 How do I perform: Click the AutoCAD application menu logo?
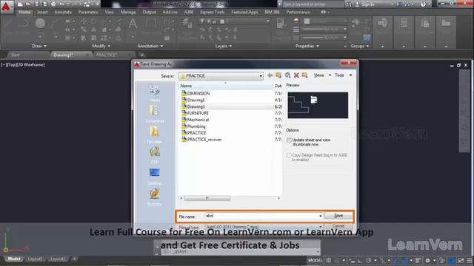tap(6, 6)
